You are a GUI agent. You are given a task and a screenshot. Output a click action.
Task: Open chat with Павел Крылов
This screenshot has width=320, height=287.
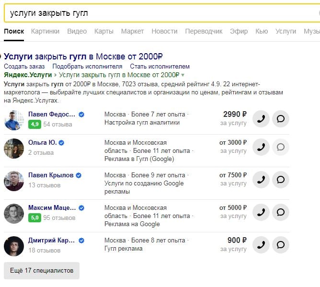point(281,180)
